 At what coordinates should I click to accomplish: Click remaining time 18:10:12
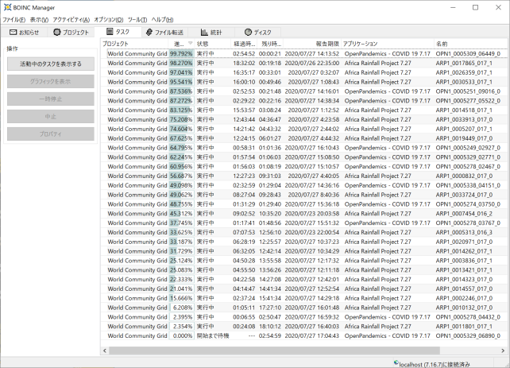(270, 327)
